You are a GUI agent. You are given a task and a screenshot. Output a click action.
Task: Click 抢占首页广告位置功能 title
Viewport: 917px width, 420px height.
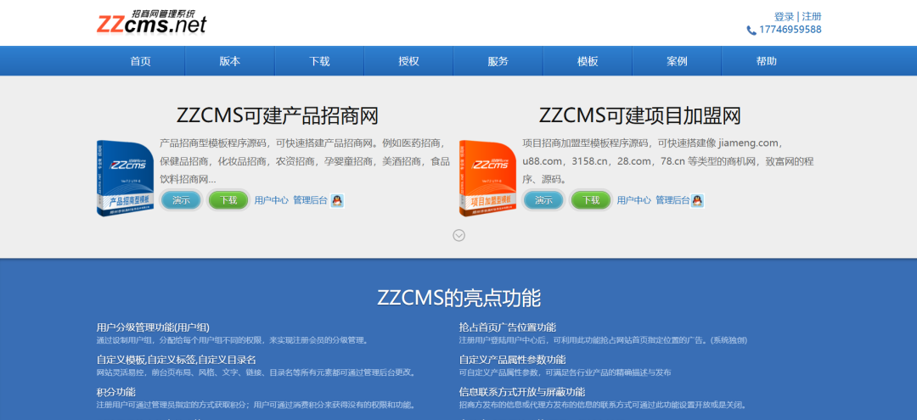pos(508,328)
